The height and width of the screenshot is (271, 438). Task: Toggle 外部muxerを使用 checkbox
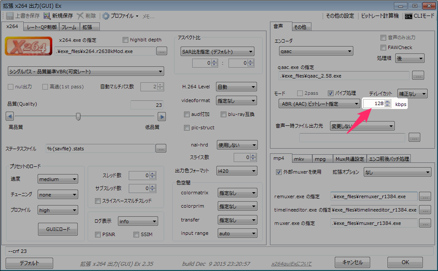279,172
